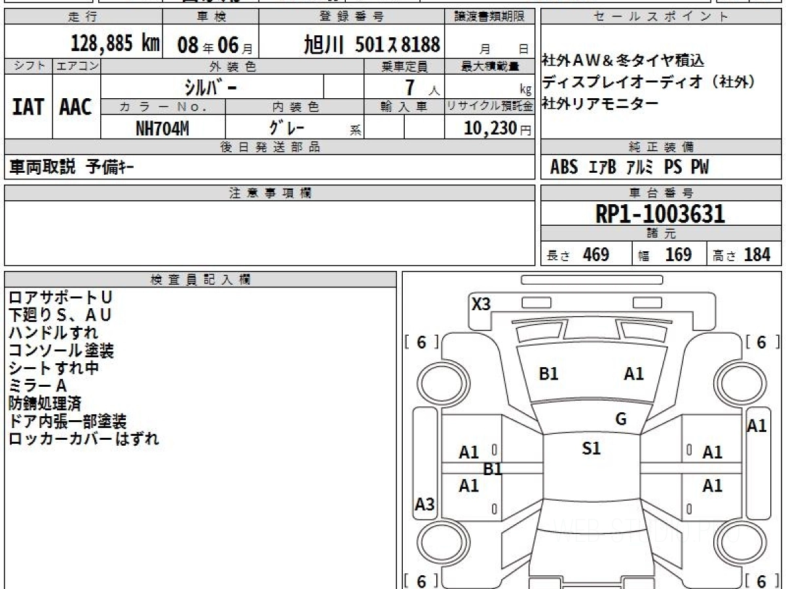786x589 pixels.
Task: Select the IAT shift value
Action: (x=28, y=107)
